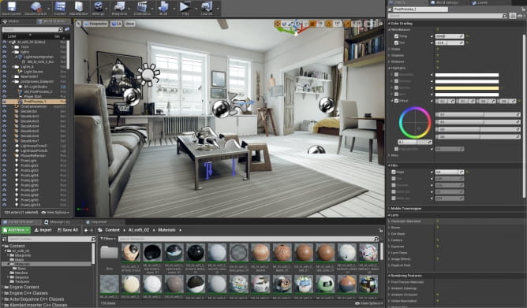Image resolution: width=527 pixels, height=308 pixels.
Task: Click the Cinematics clapperboard icon
Action: 142,7
